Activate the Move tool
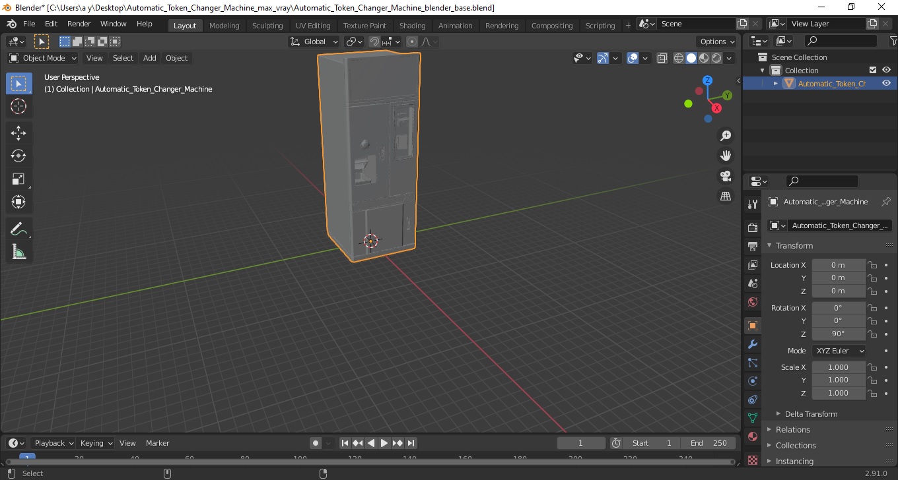This screenshot has width=898, height=480. click(x=18, y=133)
